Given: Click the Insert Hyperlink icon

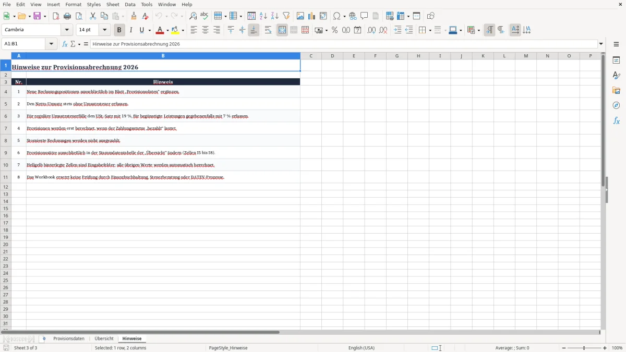Looking at the screenshot, I should click(x=353, y=16).
